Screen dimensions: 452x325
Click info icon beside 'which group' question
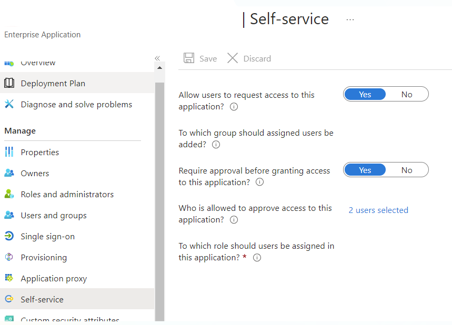pos(216,145)
